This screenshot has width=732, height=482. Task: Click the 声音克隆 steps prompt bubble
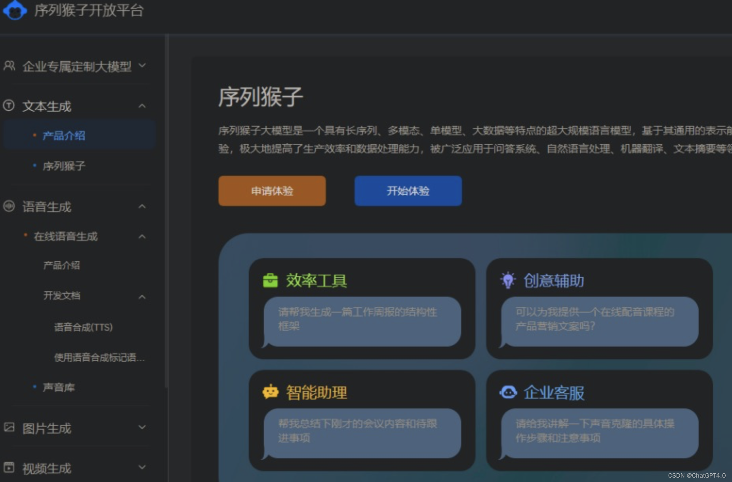point(600,433)
